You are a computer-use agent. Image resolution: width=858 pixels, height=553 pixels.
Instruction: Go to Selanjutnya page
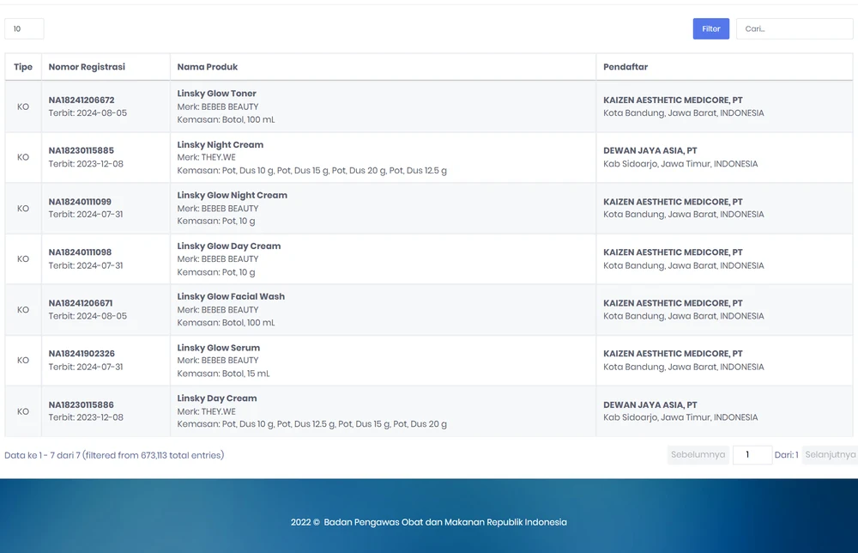(830, 455)
